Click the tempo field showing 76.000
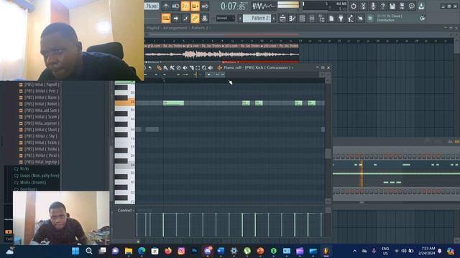Viewport: 460px width, 258px height. click(152, 6)
